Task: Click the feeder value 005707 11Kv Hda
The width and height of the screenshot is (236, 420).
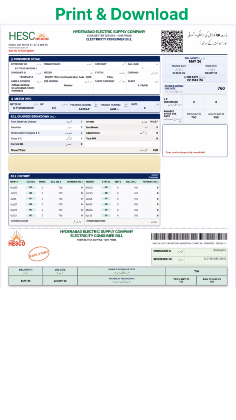Action: (68, 77)
